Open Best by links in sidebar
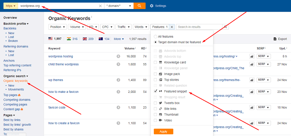The width and height of the screenshot is (291, 136). pos(12,120)
